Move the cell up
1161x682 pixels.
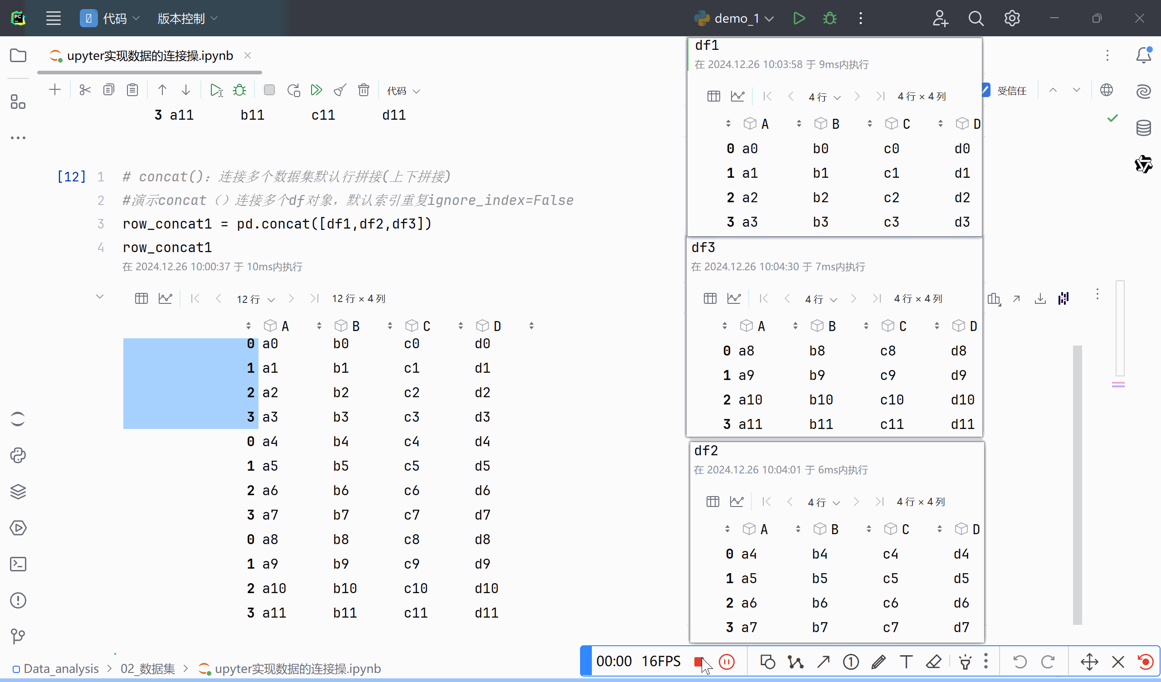tap(162, 90)
